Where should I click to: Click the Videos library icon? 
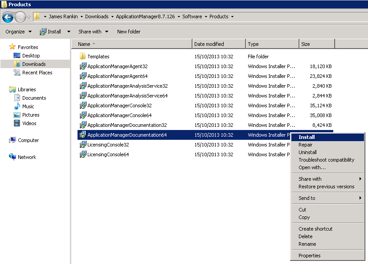tap(17, 123)
